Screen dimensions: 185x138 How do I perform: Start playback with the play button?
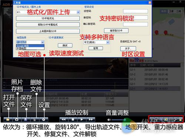pyautogui.click(x=82, y=120)
